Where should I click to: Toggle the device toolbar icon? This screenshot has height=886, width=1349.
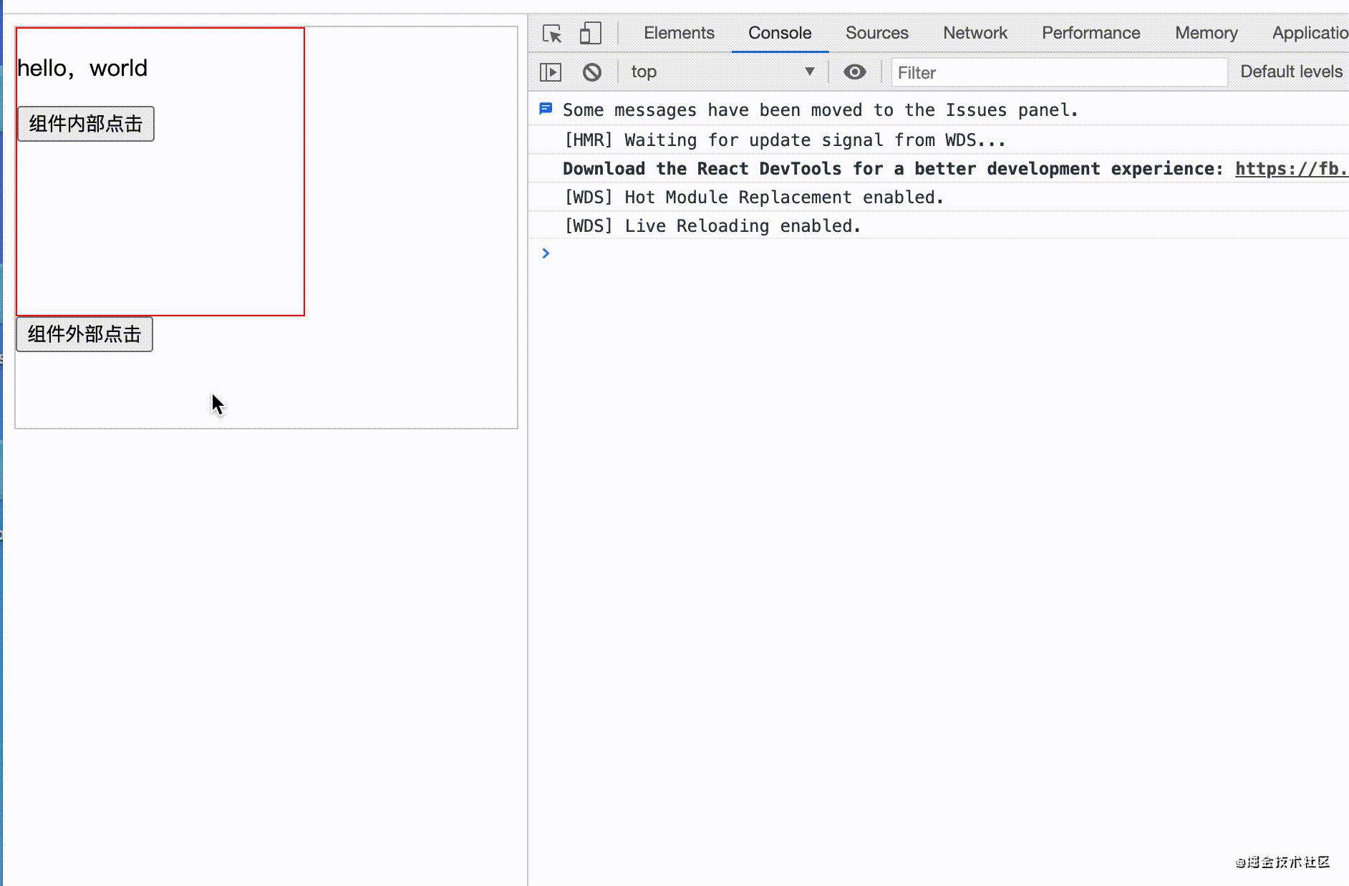[590, 33]
